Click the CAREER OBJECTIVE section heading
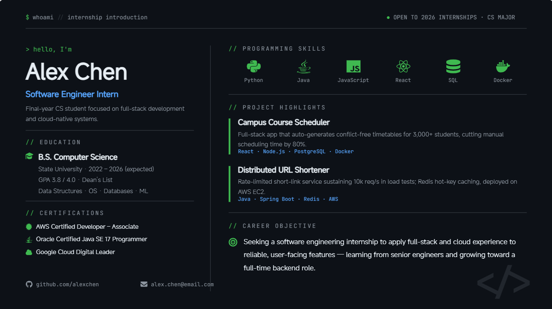This screenshot has height=309, width=552. click(279, 226)
